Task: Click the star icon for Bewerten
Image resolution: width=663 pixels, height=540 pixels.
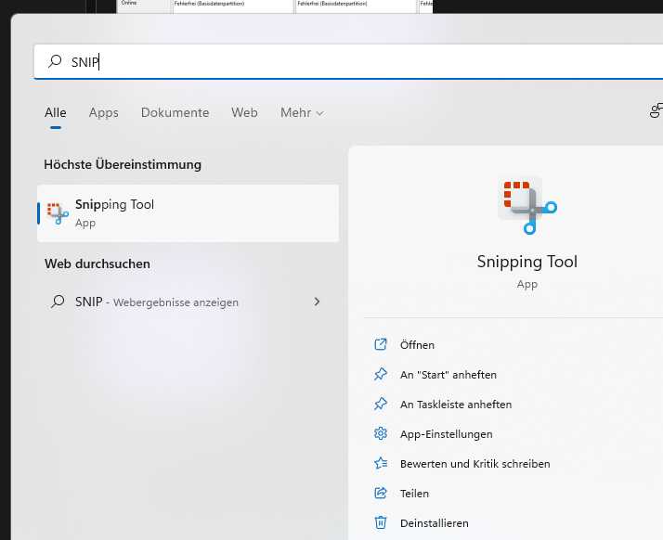Action: (381, 464)
